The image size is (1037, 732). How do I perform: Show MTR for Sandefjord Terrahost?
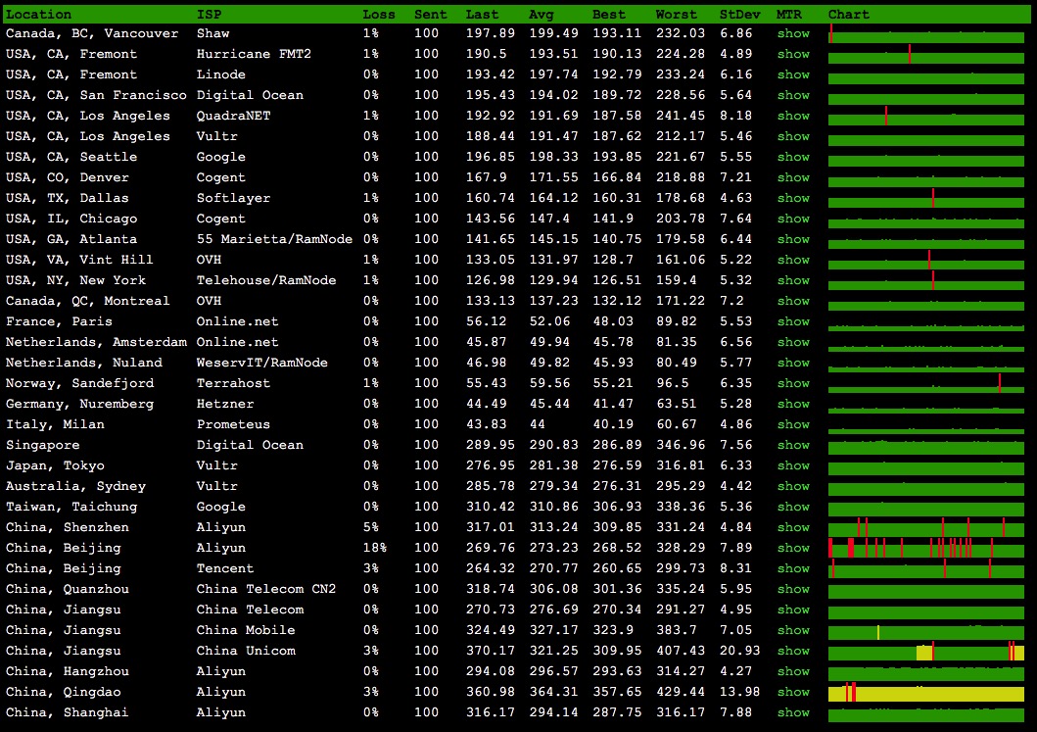click(x=793, y=382)
